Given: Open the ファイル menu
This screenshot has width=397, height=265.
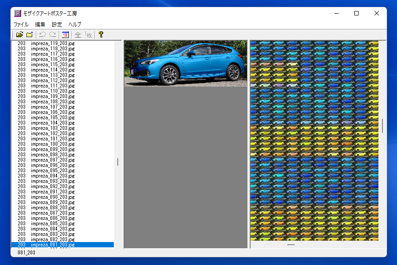Looking at the screenshot, I should click(x=21, y=25).
